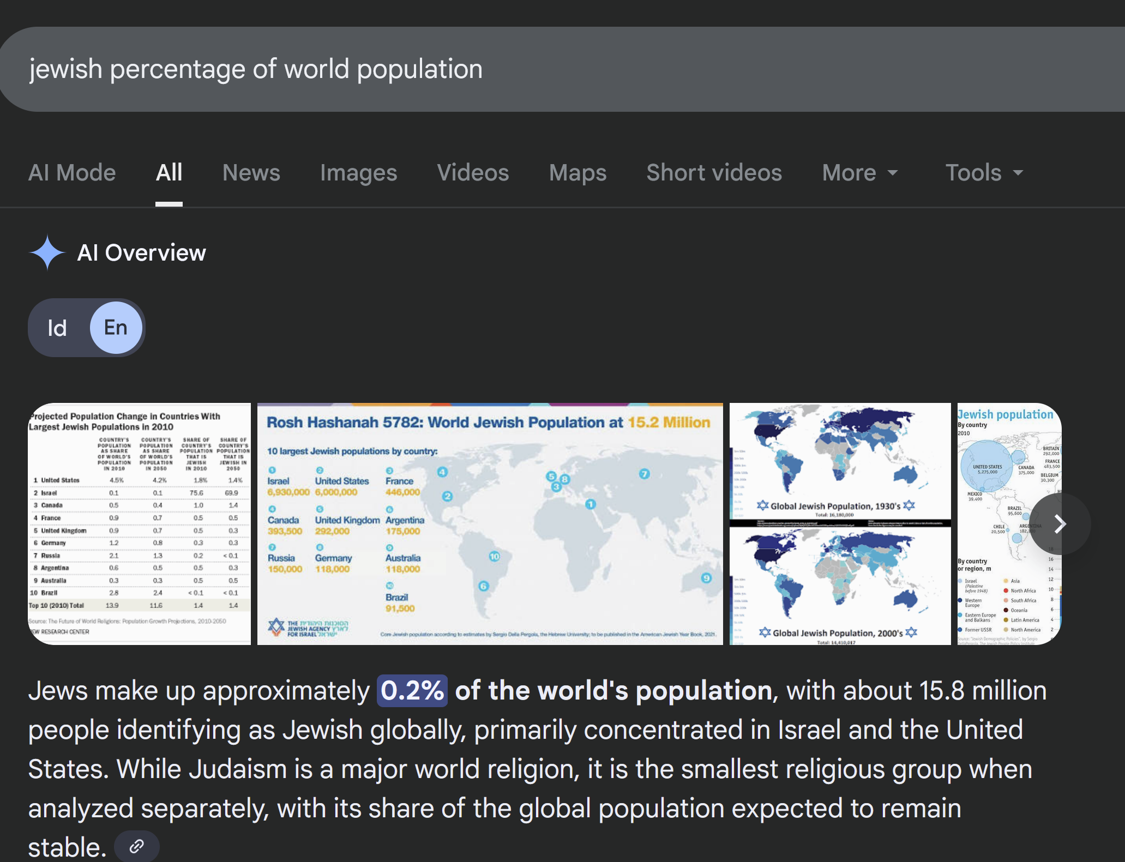Open the Rosh Hashanah 5782 infographic image
The height and width of the screenshot is (862, 1125).
(490, 523)
